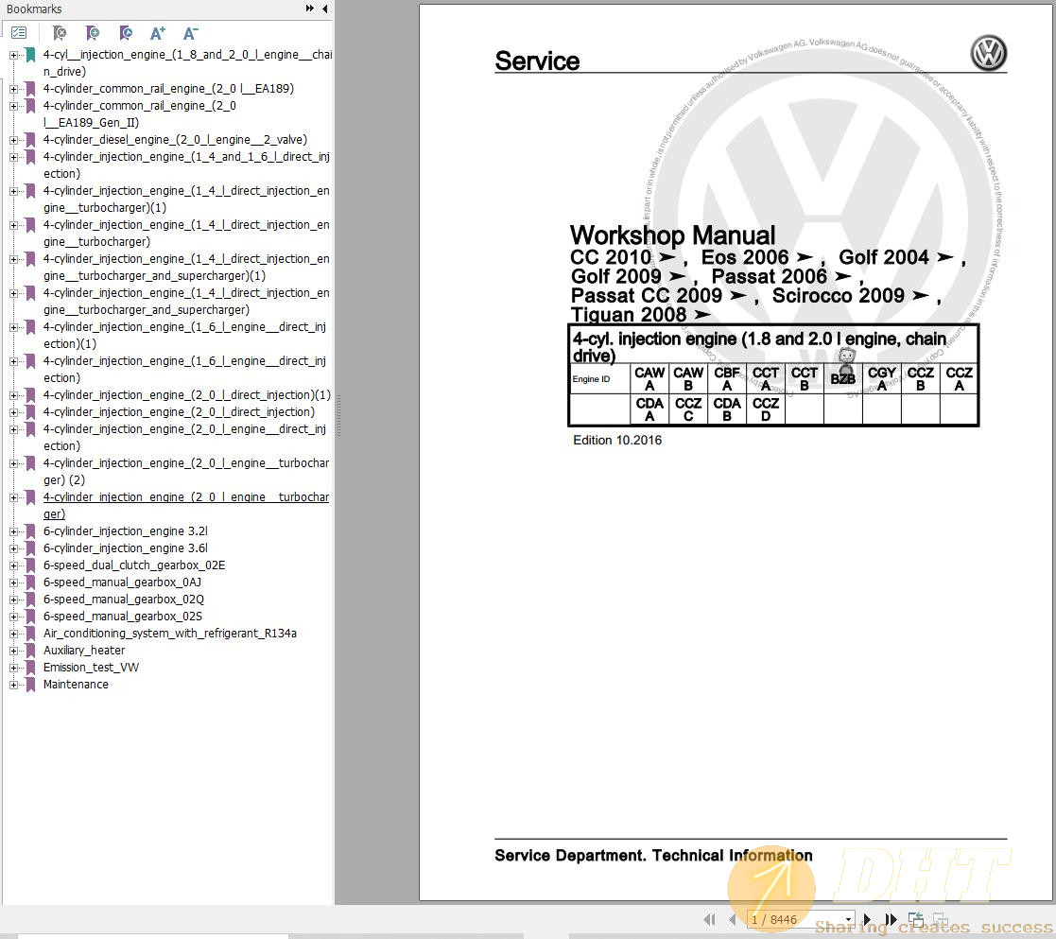Click bookmark icon of 6-speed_manual_gearbox_02Q
1056x939 pixels.
[x=29, y=599]
